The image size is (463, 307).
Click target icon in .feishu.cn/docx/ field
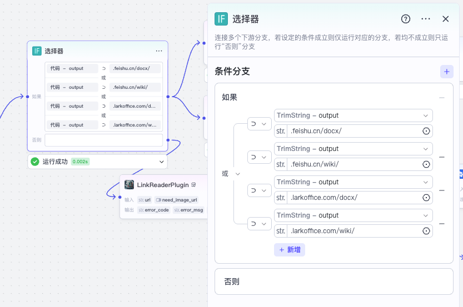tap(426, 131)
